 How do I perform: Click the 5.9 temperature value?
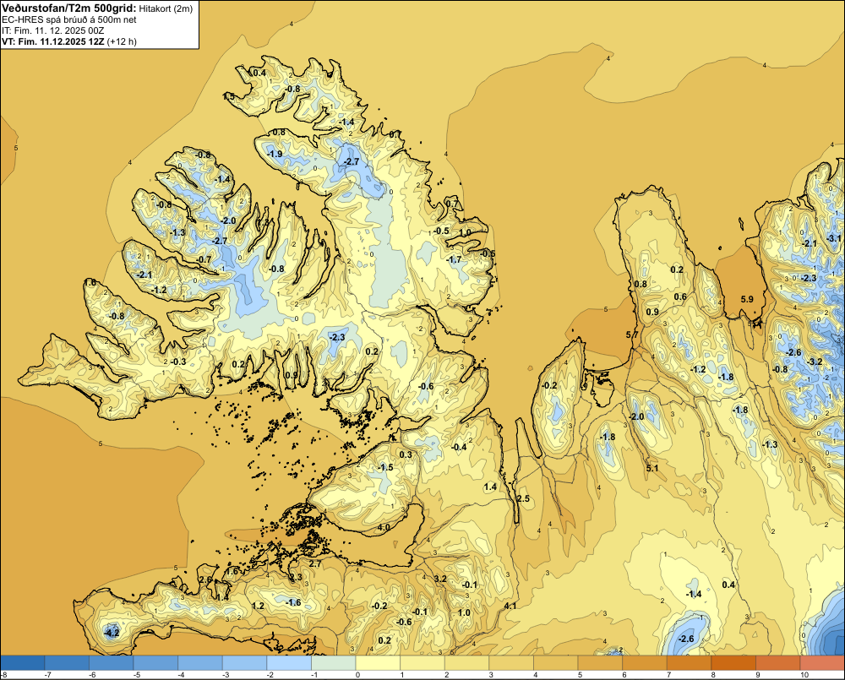click(747, 300)
